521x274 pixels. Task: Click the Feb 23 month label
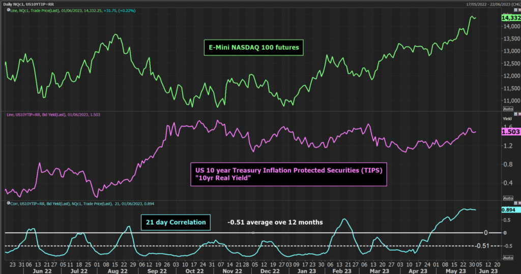(x=342, y=271)
